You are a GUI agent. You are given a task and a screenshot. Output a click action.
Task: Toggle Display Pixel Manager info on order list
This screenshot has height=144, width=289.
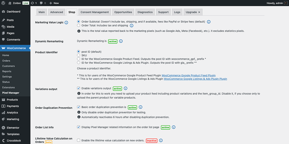[79, 127]
